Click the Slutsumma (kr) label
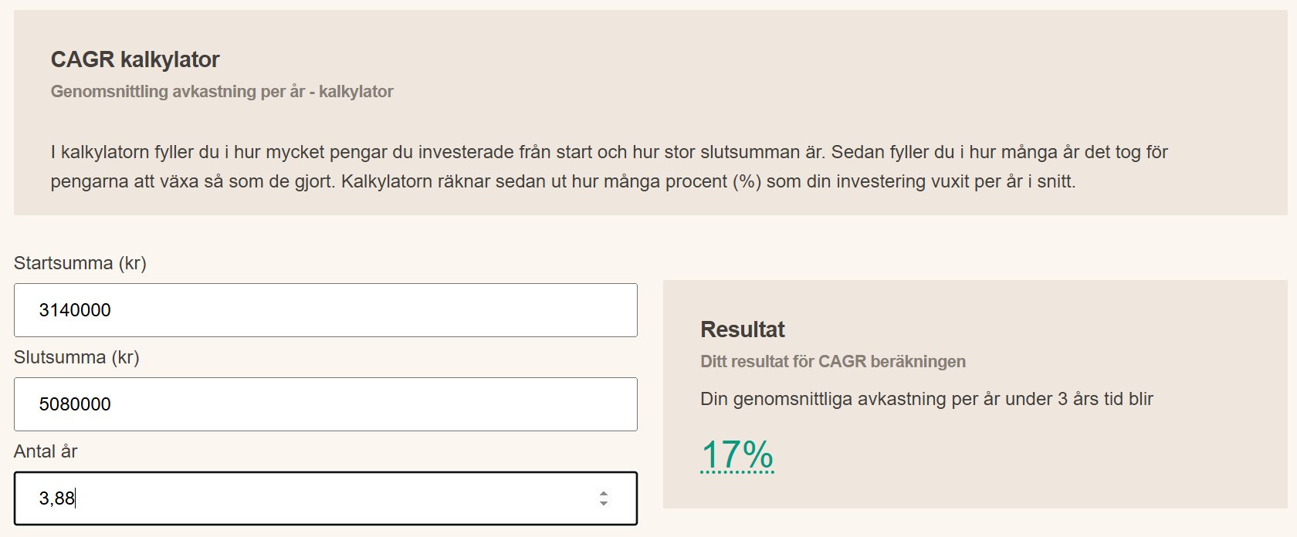Image resolution: width=1297 pixels, height=537 pixels. [x=76, y=357]
